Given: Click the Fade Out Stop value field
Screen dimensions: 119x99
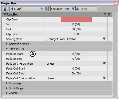Looking at the screenshot, I should click(76, 73).
